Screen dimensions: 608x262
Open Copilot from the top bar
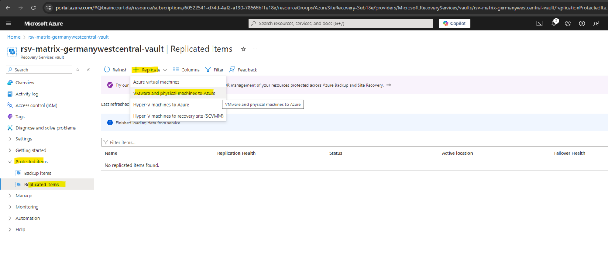[454, 23]
